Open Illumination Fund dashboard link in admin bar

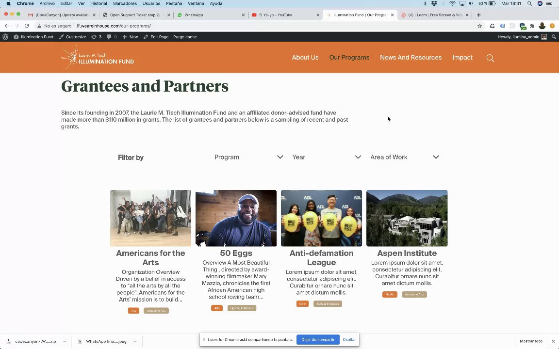point(33,37)
